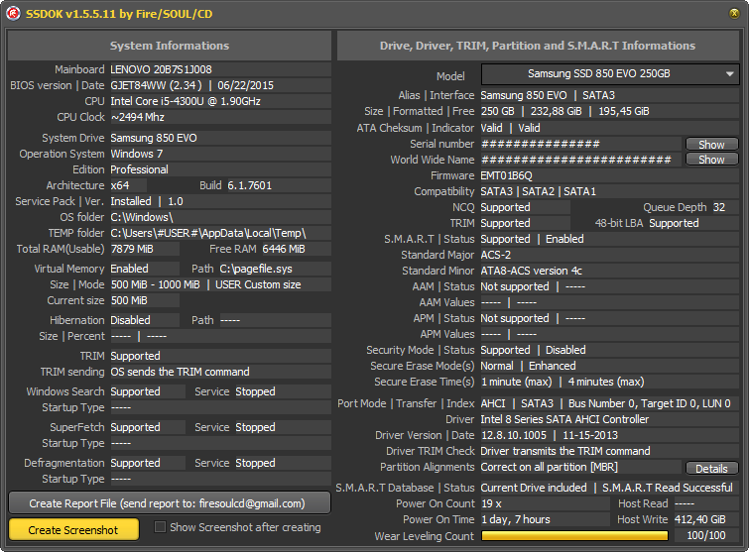749x552 pixels.
Task: Click SuperFetch service Stopped value
Action: [255, 427]
